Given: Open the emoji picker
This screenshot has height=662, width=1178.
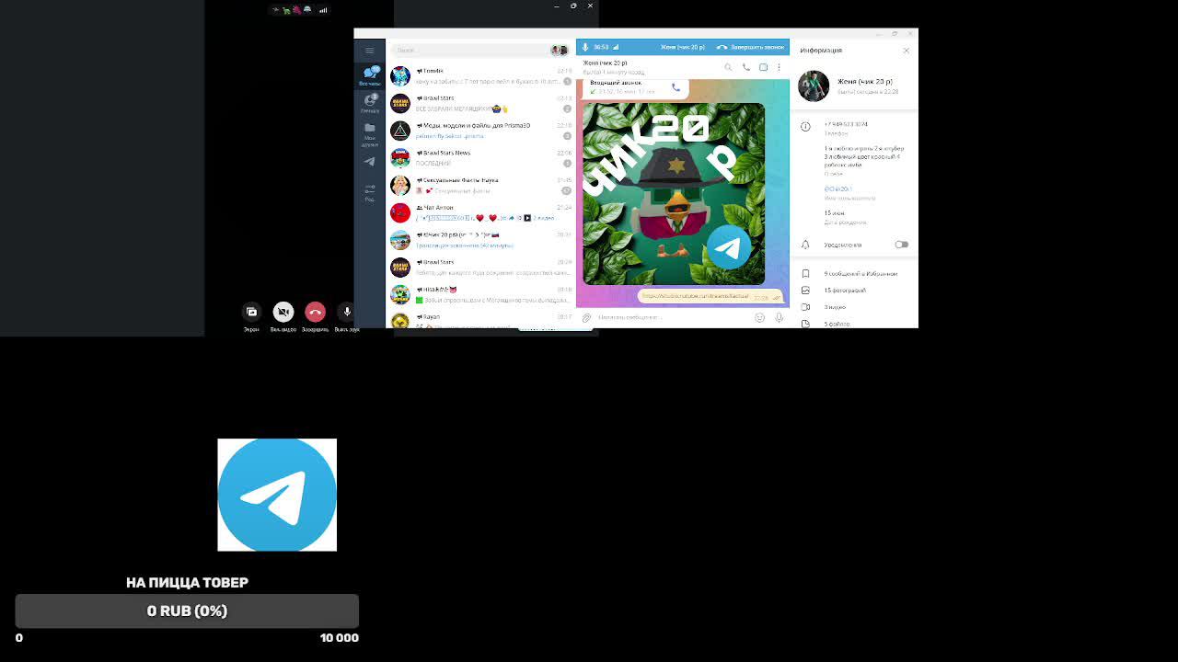Looking at the screenshot, I should [x=760, y=317].
